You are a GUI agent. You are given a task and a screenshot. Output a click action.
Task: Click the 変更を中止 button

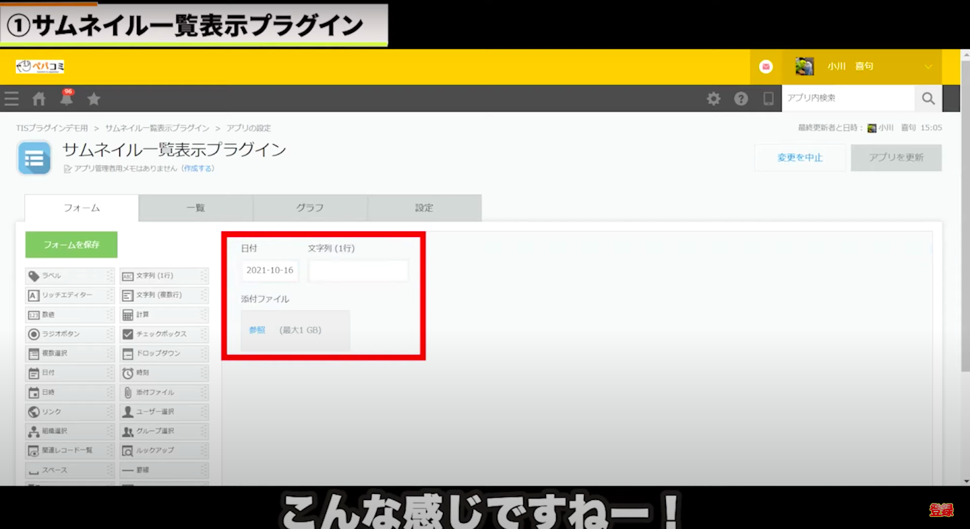800,158
